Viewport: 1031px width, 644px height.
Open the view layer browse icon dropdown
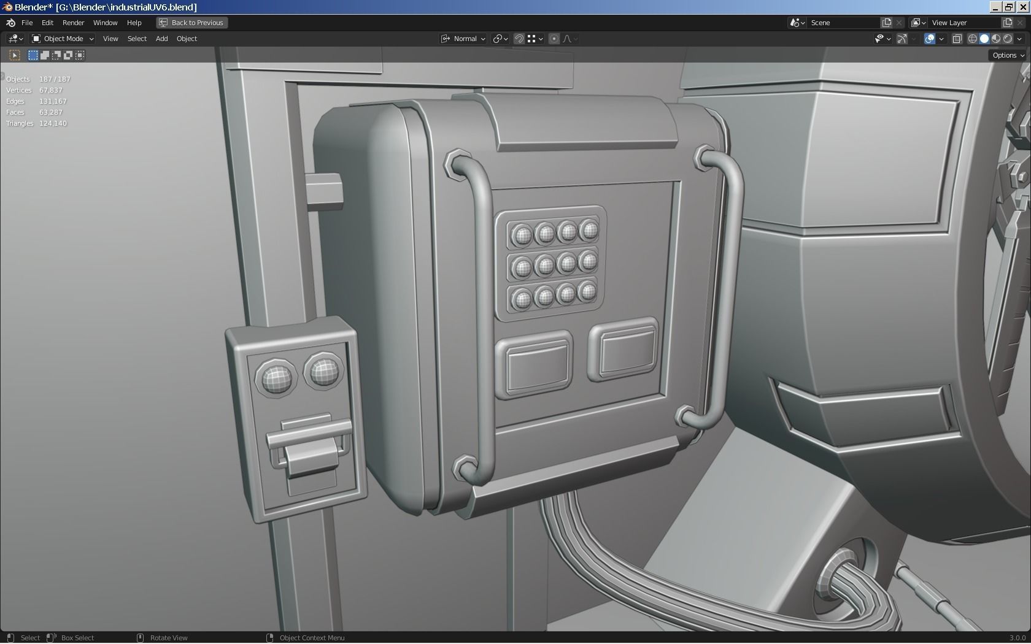(x=918, y=23)
